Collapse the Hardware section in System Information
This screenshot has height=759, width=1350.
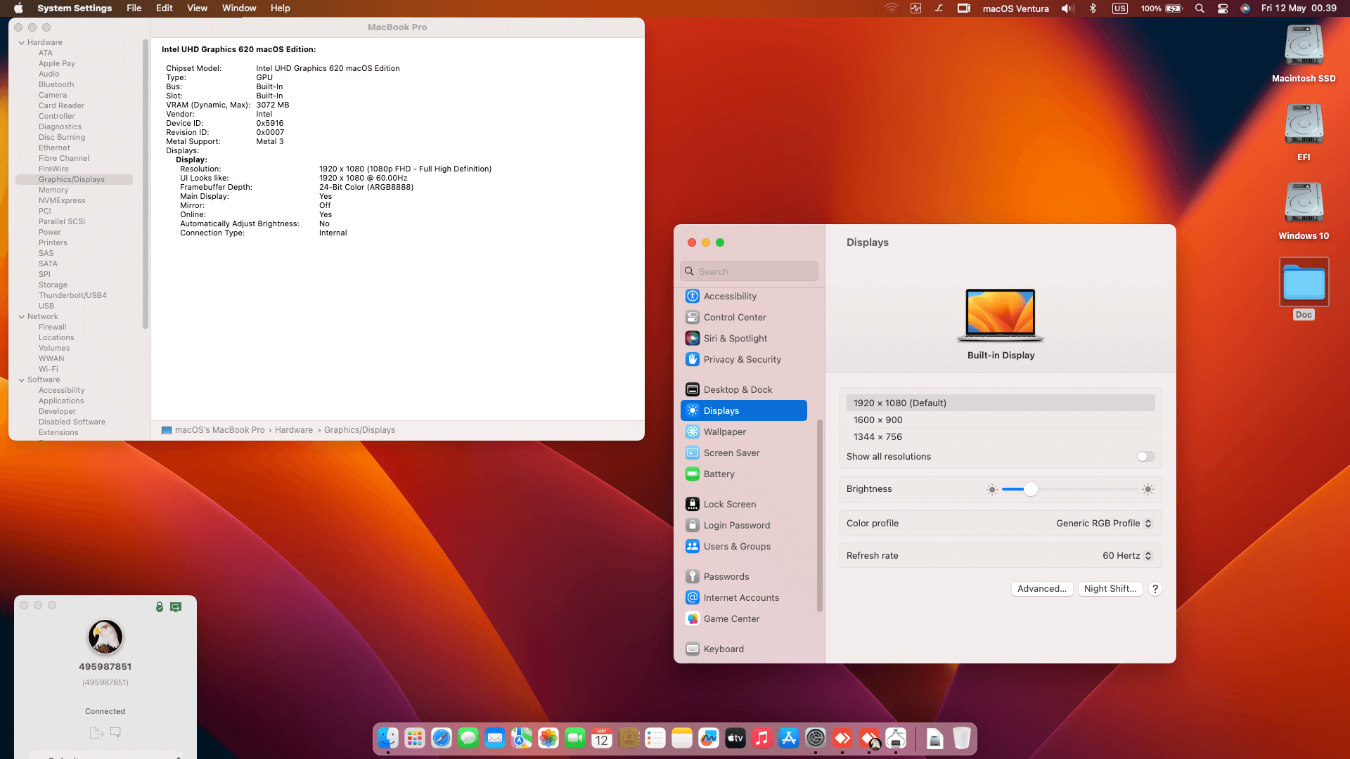pyautogui.click(x=21, y=42)
